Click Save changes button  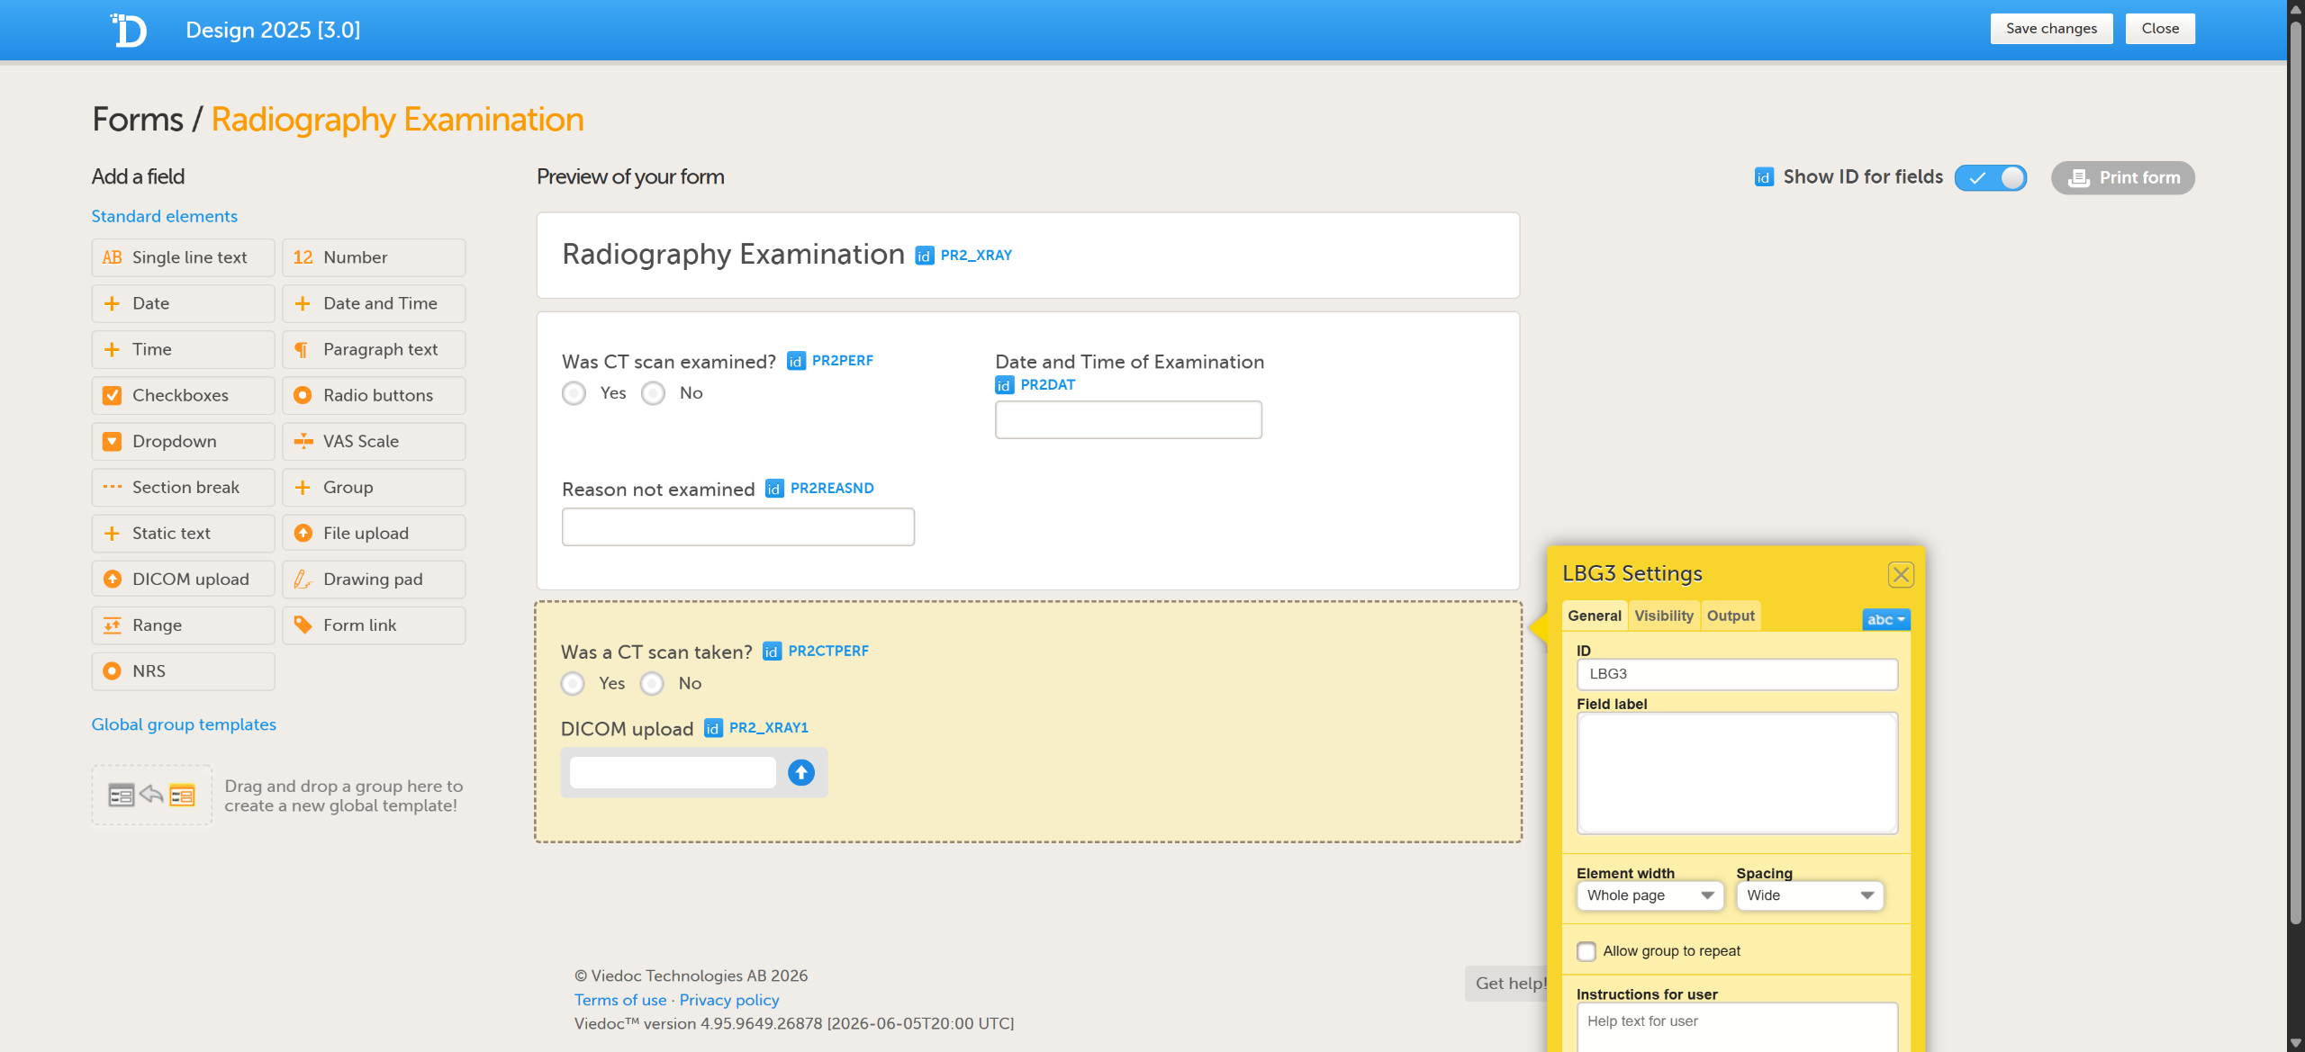pos(2051,29)
